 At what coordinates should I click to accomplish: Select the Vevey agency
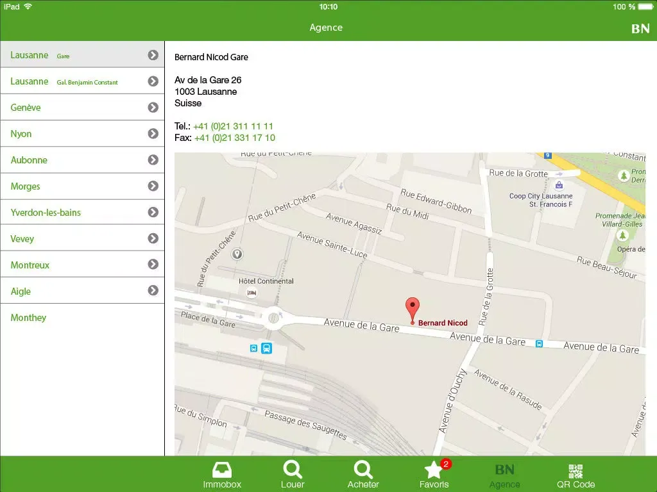coord(82,238)
